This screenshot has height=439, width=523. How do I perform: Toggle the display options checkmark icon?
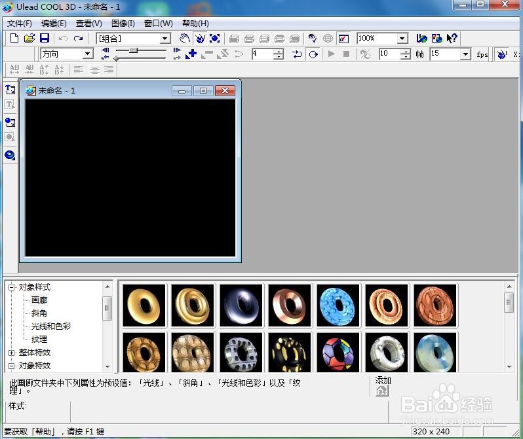coord(343,39)
